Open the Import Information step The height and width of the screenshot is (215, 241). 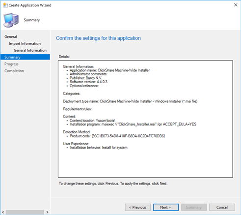[25, 44]
